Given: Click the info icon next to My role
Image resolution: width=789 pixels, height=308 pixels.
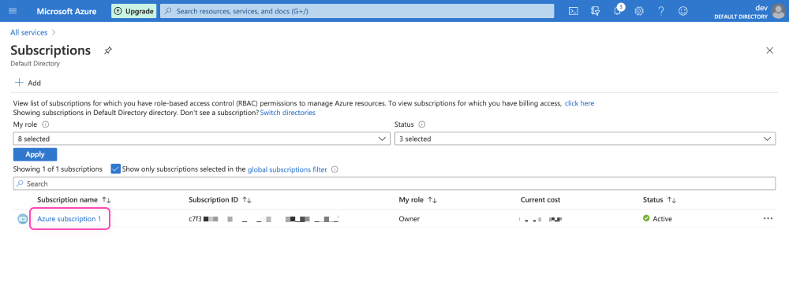Looking at the screenshot, I should (x=45, y=124).
